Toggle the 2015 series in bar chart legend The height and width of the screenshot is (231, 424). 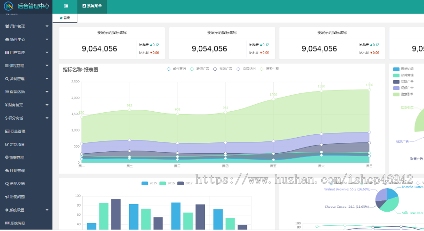point(149,183)
